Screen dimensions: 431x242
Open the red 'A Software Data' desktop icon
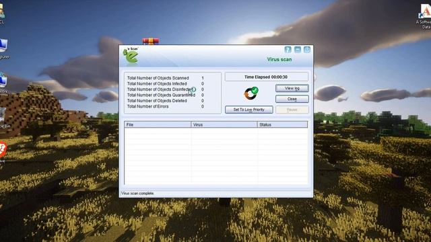tap(424, 16)
